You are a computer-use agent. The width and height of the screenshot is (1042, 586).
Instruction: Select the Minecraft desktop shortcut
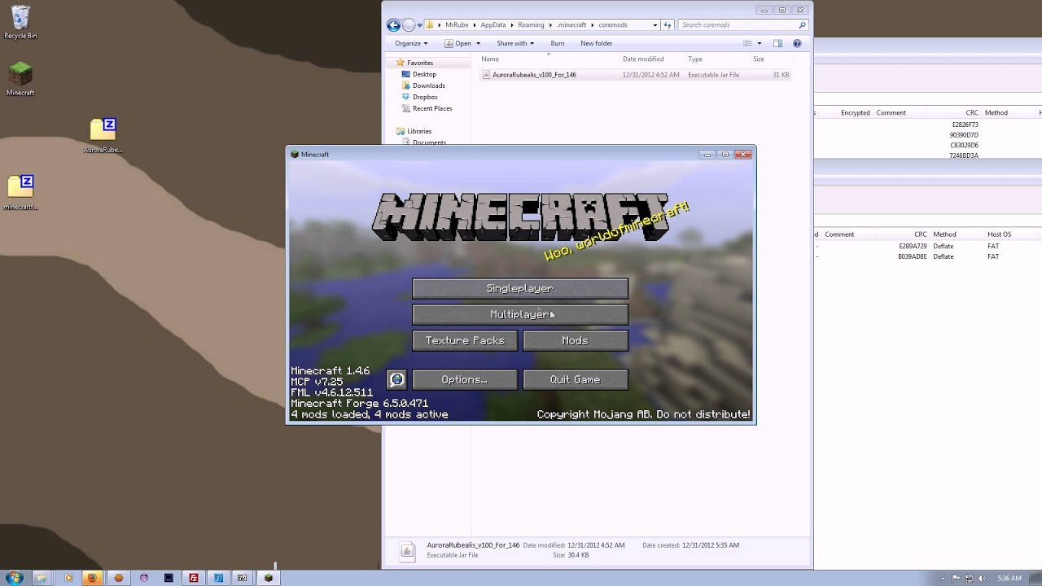coord(20,79)
